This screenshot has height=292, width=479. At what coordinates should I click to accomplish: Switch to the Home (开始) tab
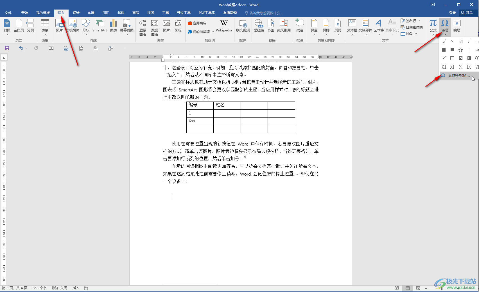(24, 13)
